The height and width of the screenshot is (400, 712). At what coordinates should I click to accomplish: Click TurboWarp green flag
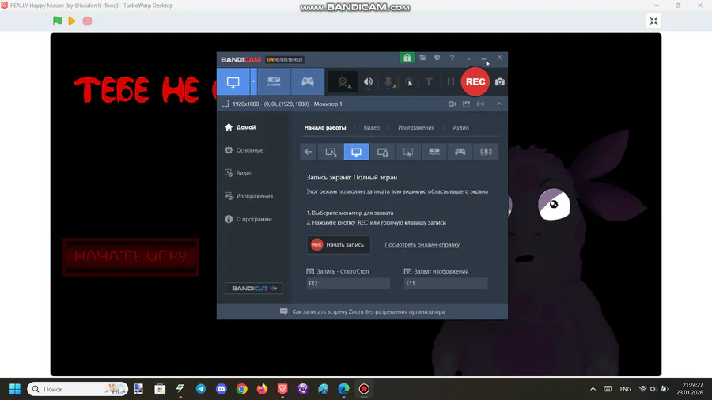click(58, 21)
